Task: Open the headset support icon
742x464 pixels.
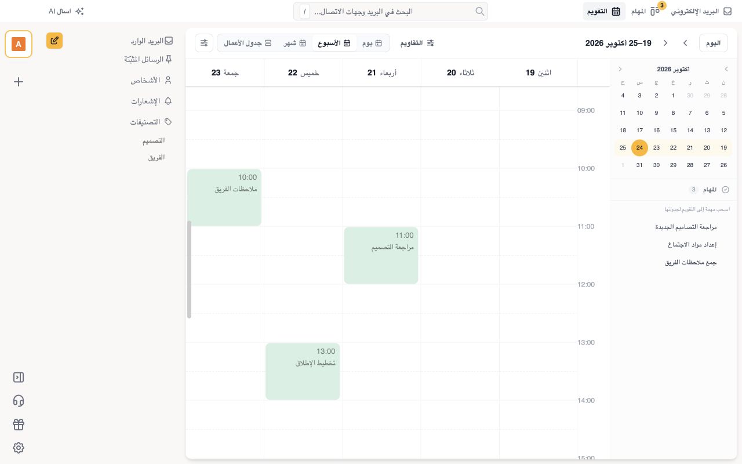Action: pos(19,401)
